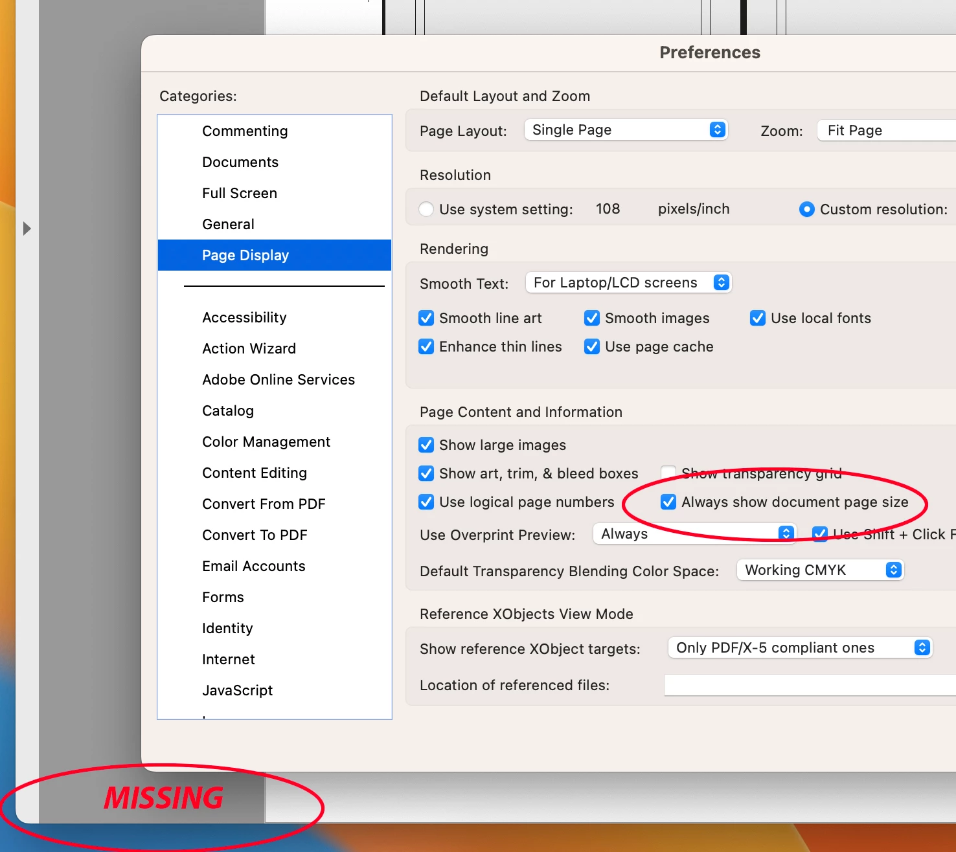The width and height of the screenshot is (956, 852).
Task: Open the Action Wizard category
Action: tap(275, 348)
